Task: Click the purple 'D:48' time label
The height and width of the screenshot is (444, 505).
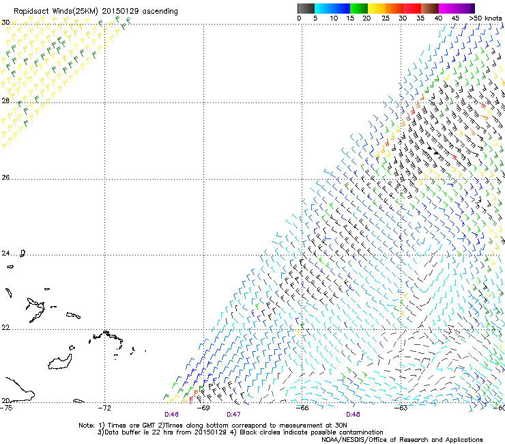Action: (x=353, y=415)
